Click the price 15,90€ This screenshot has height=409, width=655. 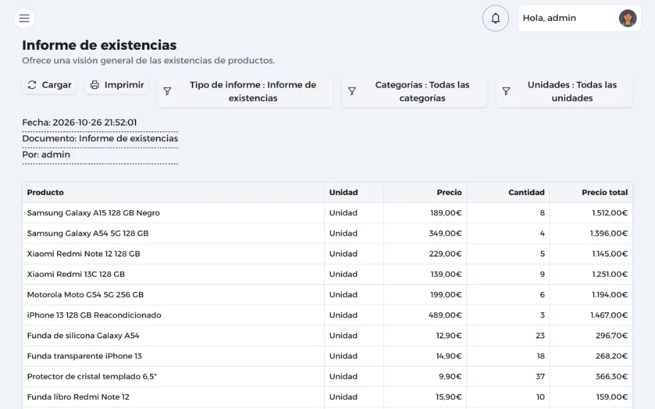click(449, 397)
